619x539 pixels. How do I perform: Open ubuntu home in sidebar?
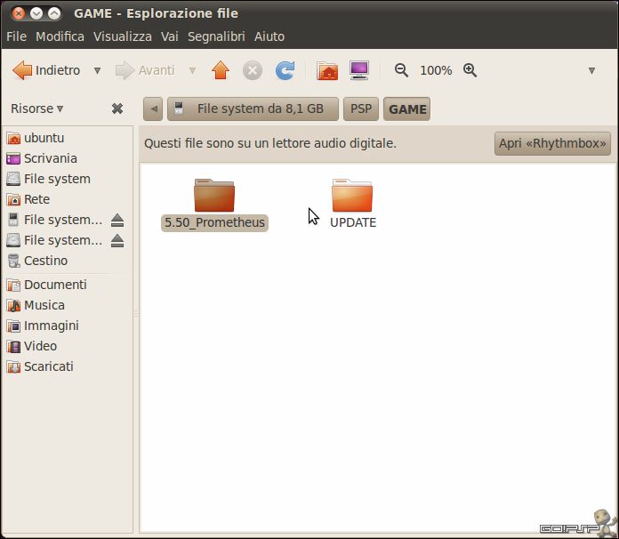point(44,138)
